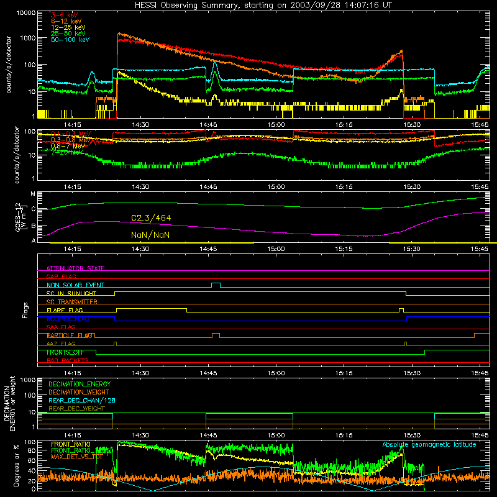Click the green 7-20 MeV legend label

(67, 152)
